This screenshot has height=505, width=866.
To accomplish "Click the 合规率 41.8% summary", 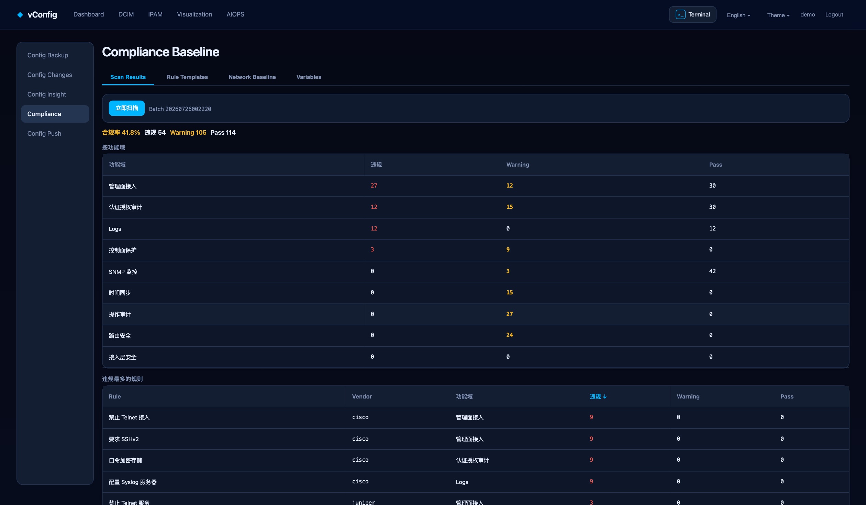I will pos(121,133).
